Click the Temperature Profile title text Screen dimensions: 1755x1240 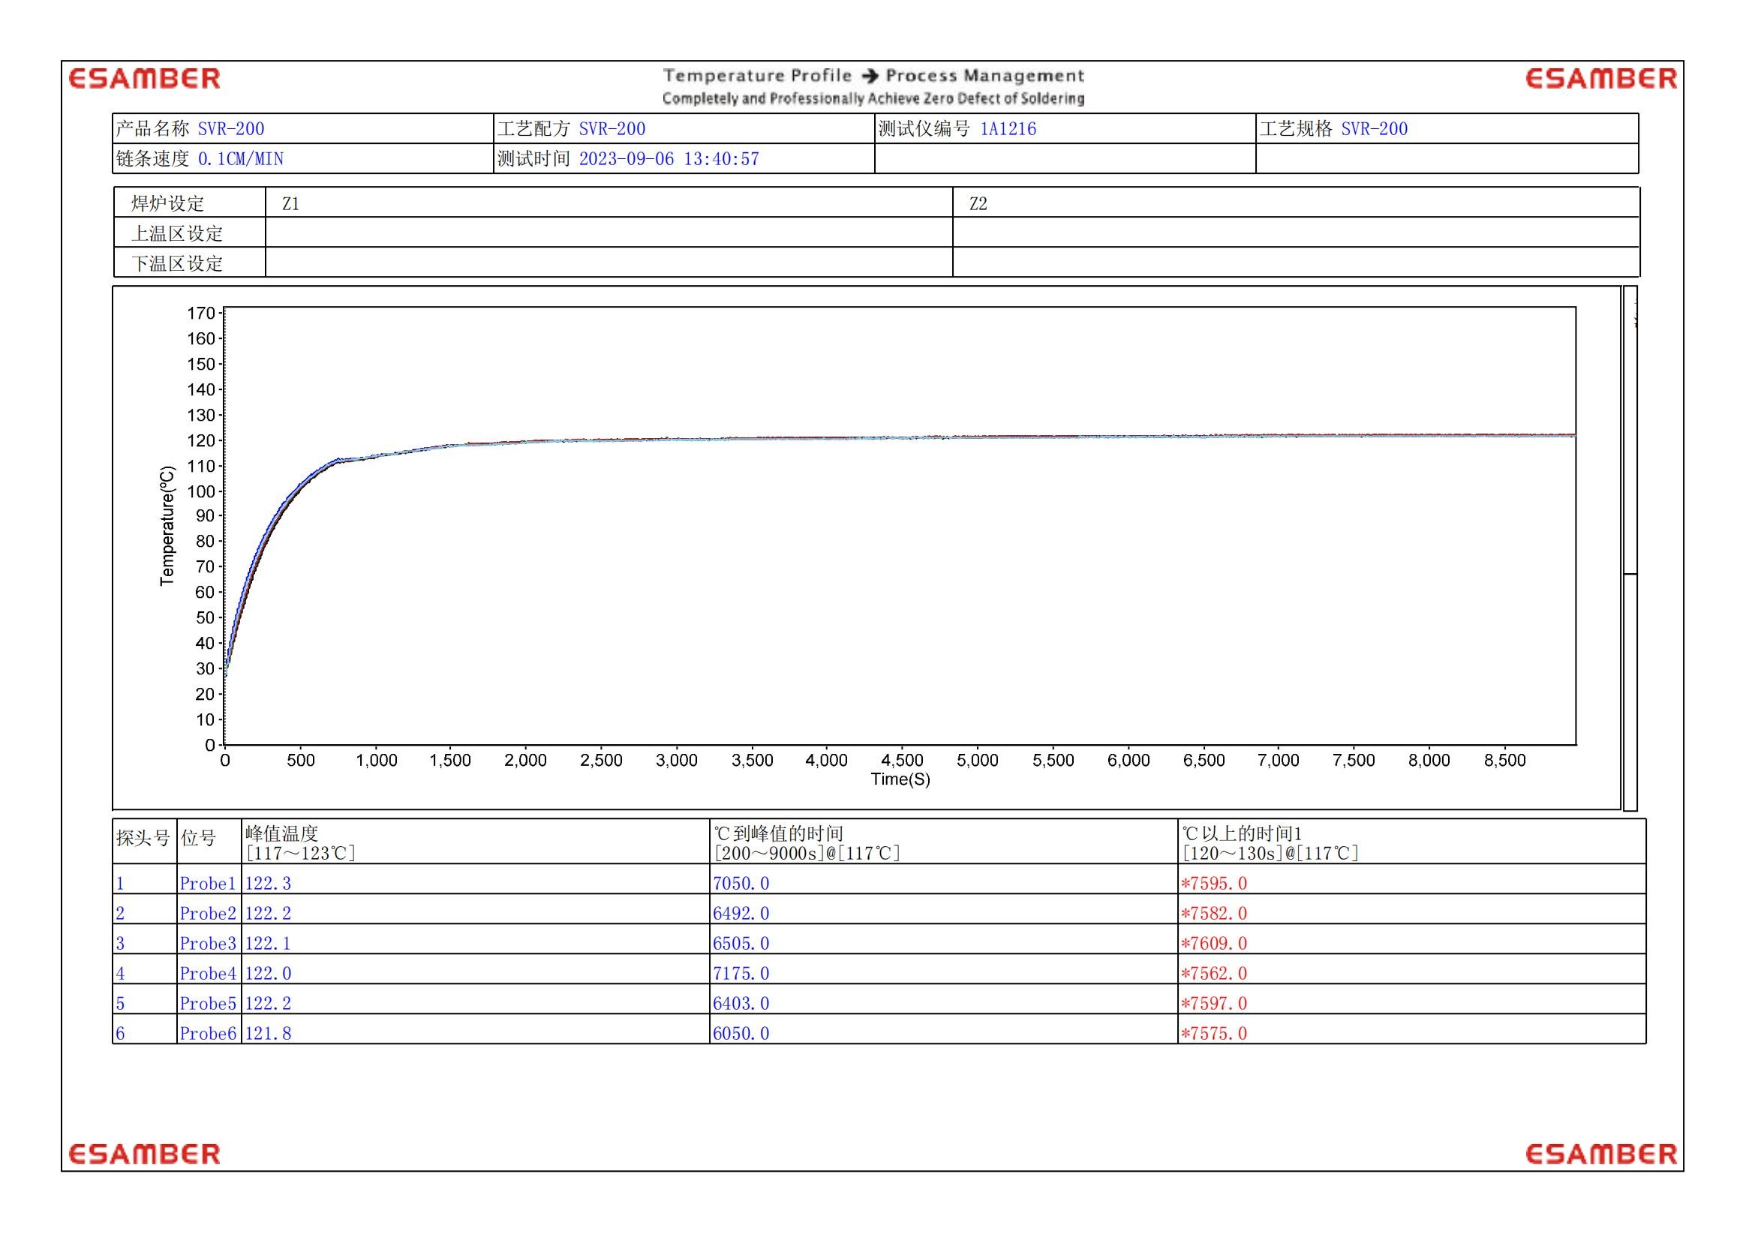pos(757,76)
